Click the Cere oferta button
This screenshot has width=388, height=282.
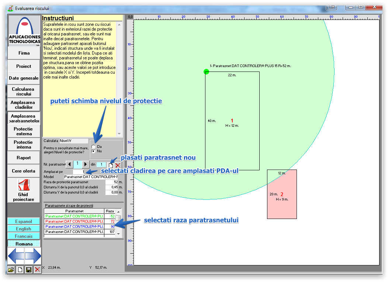tap(24, 171)
